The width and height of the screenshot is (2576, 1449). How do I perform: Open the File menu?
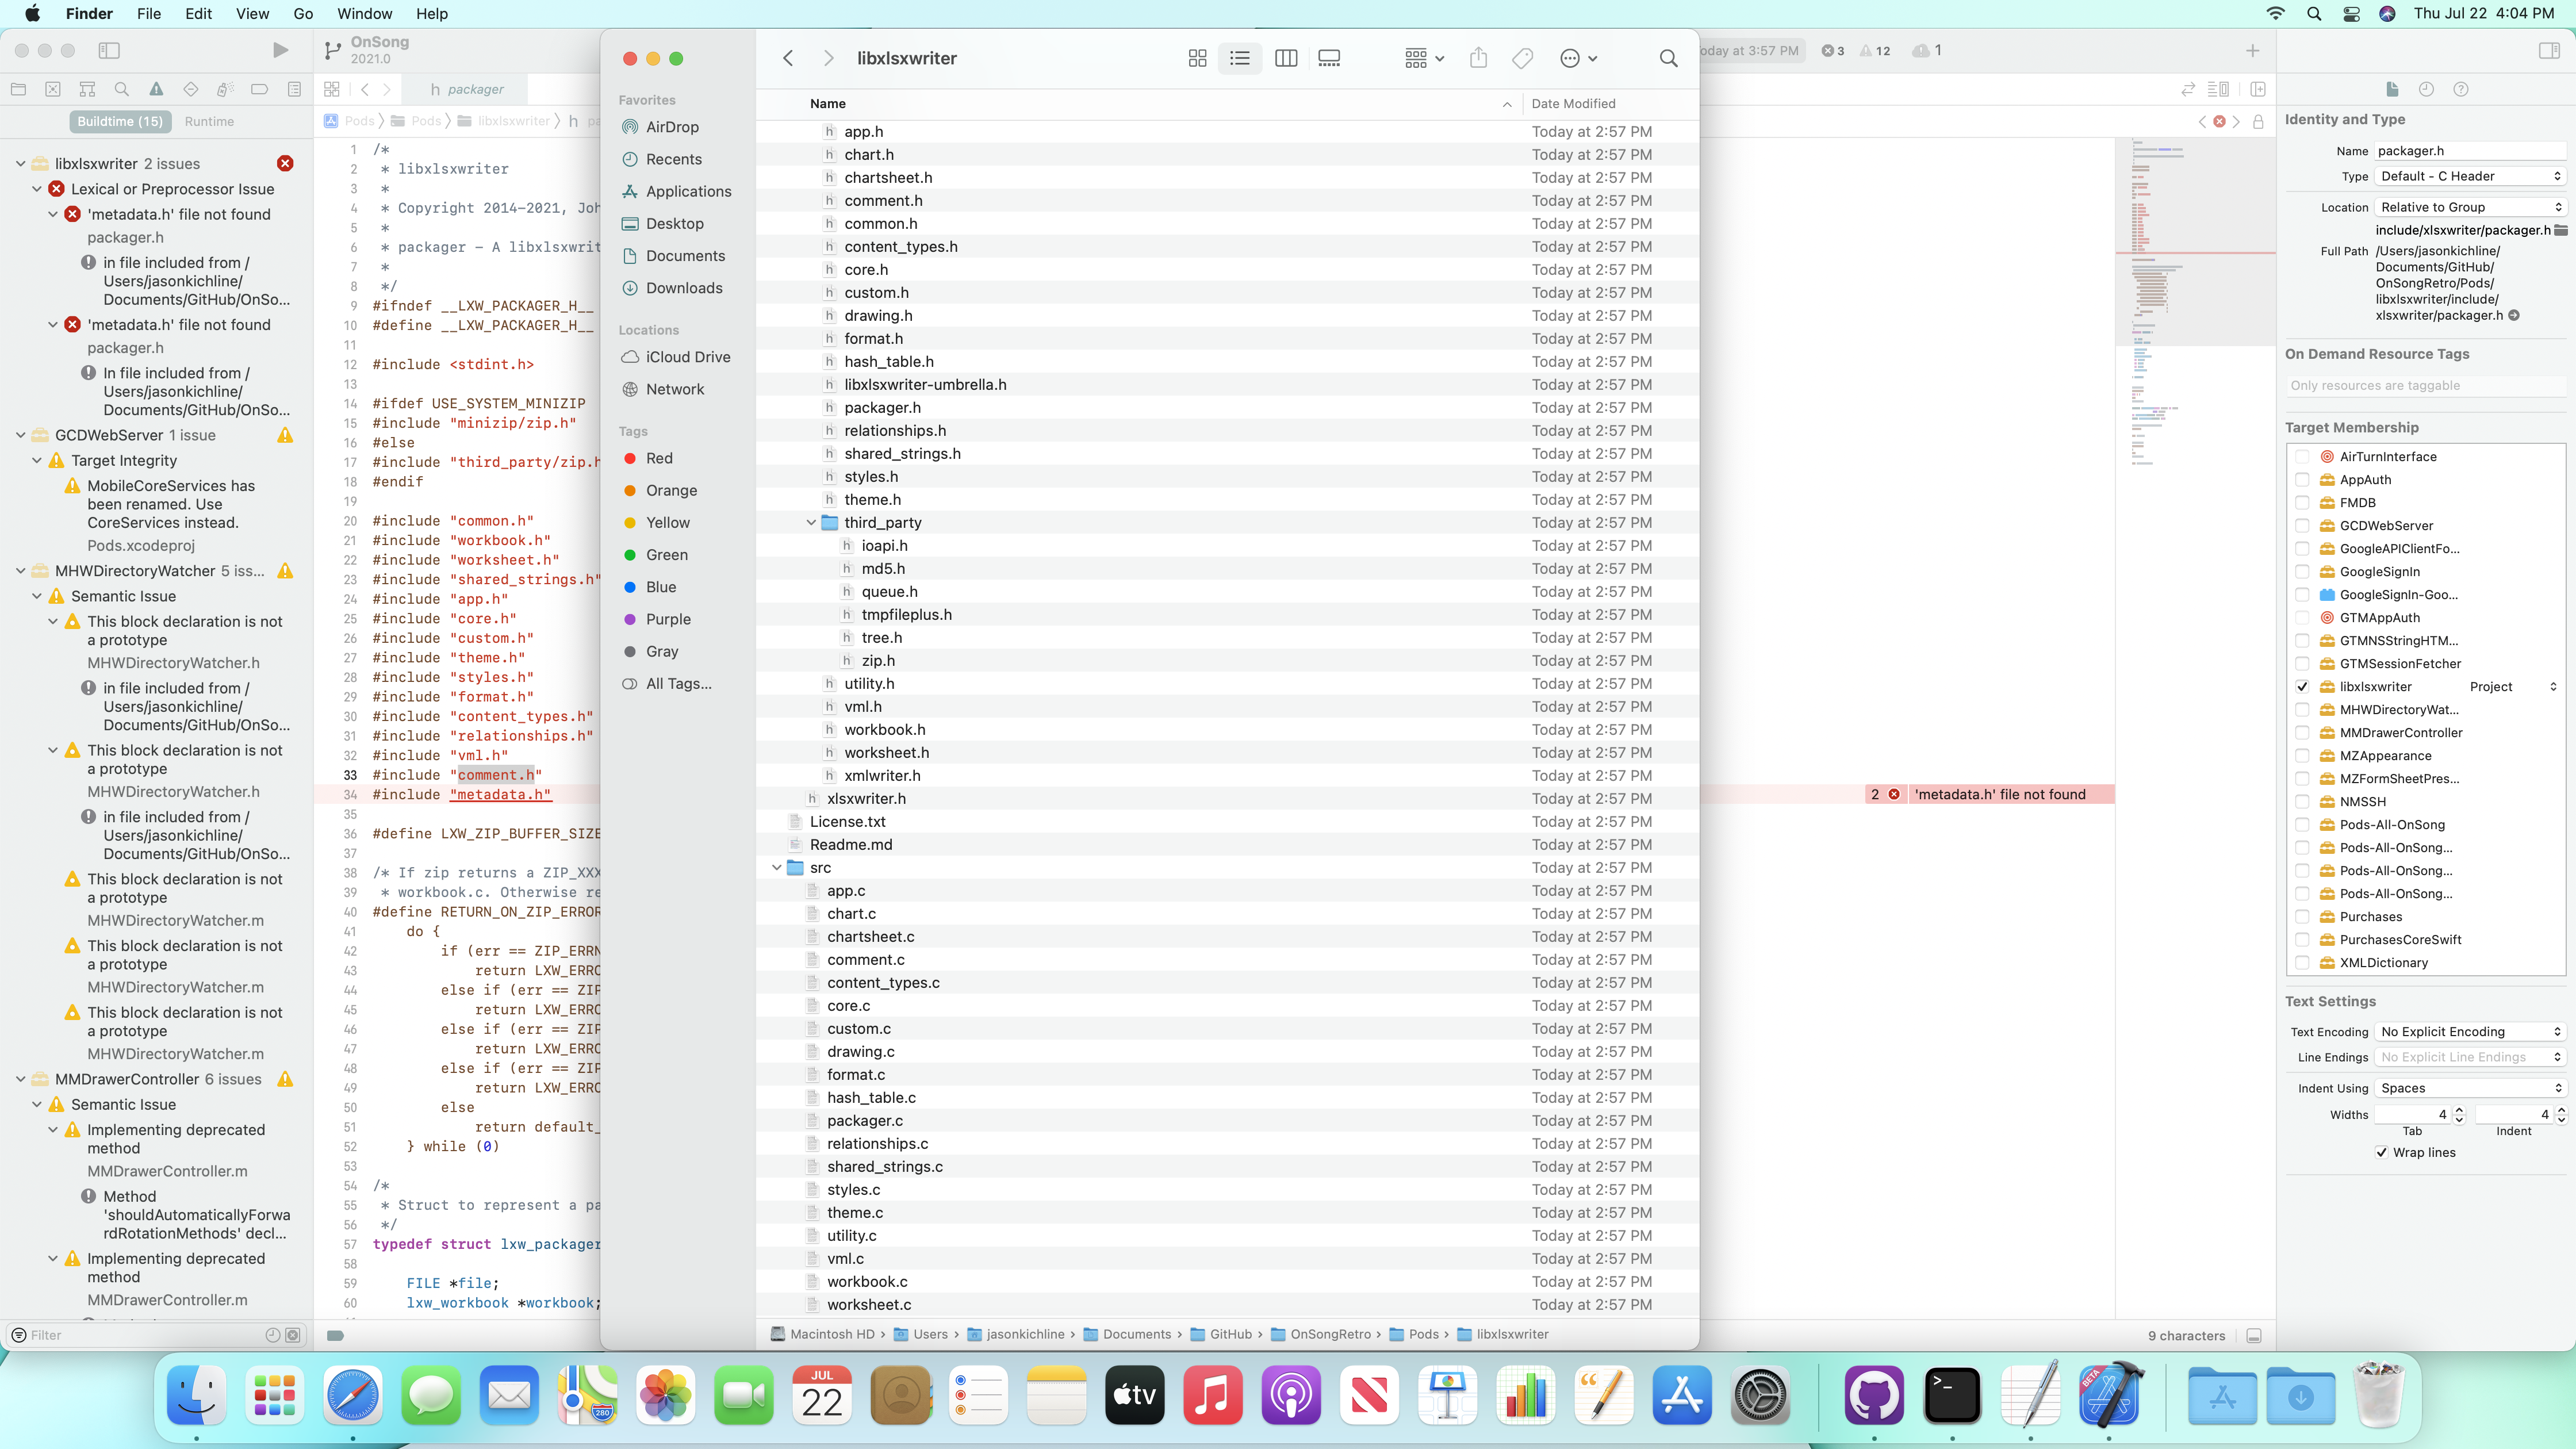click(148, 14)
